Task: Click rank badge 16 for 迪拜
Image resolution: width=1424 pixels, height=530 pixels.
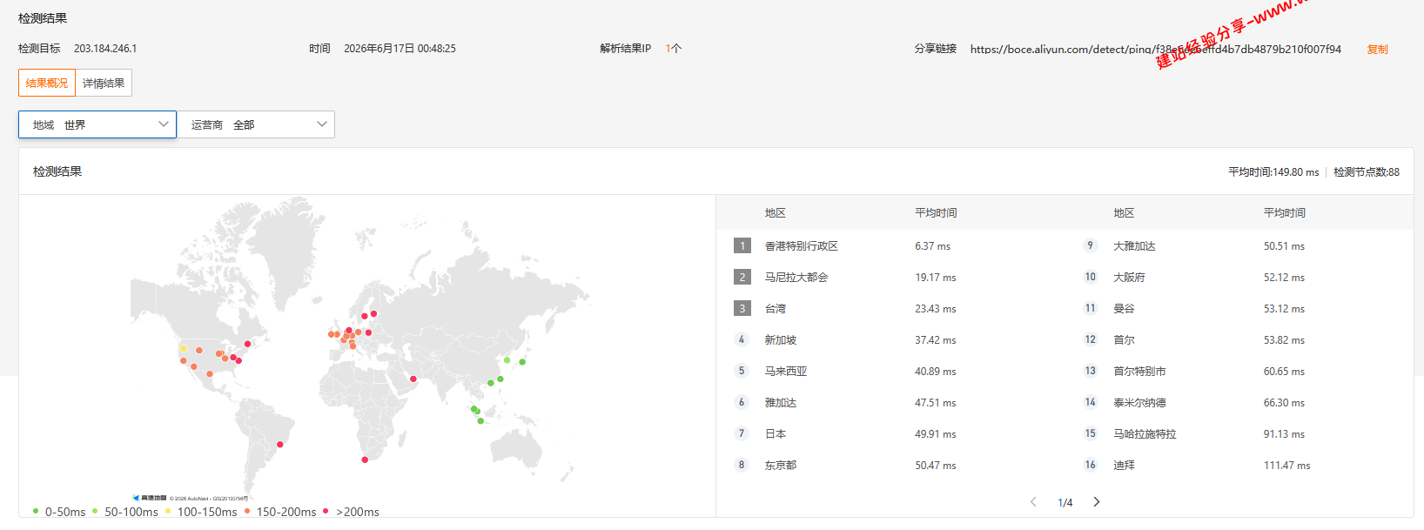Action: [1090, 465]
